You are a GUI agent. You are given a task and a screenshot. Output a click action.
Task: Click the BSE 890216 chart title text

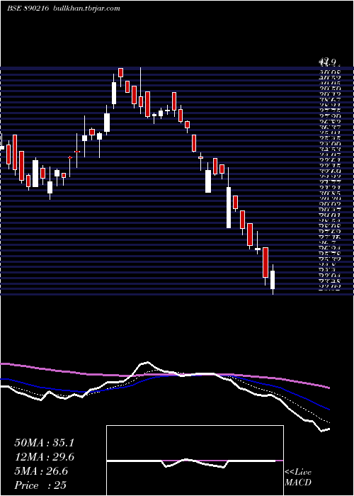coord(28,9)
